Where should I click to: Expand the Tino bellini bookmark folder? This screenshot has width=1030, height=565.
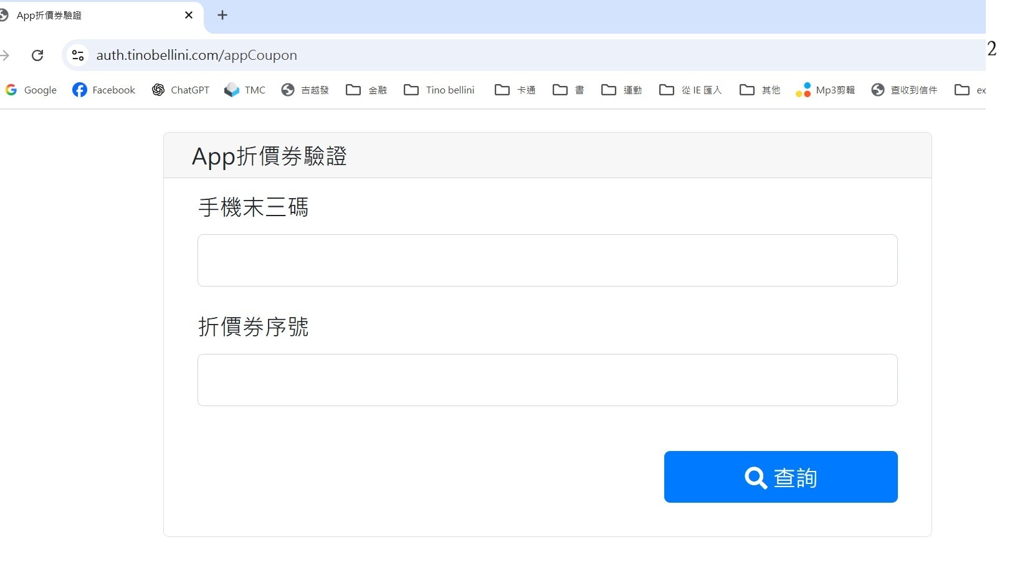(439, 90)
